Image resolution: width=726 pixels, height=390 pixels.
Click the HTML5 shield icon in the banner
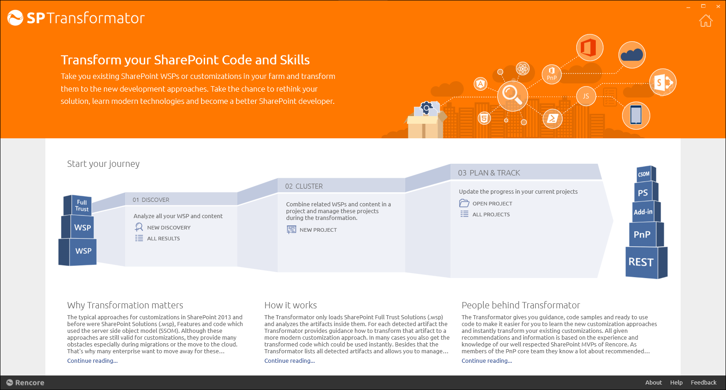484,118
